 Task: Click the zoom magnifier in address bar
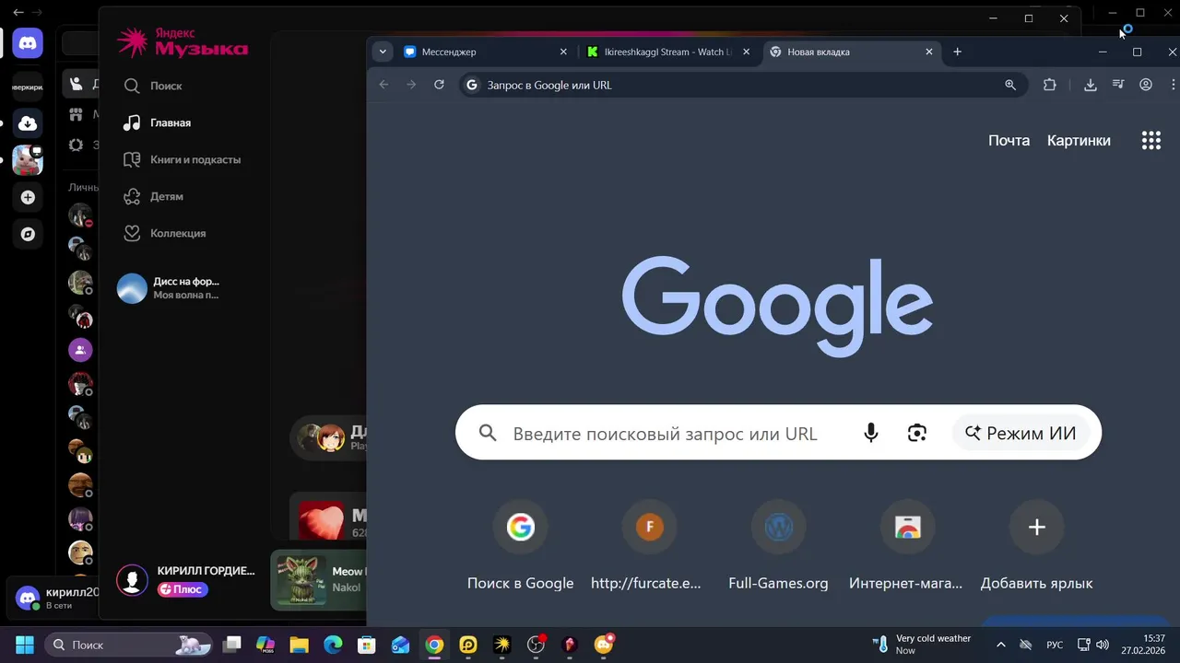click(x=1010, y=85)
